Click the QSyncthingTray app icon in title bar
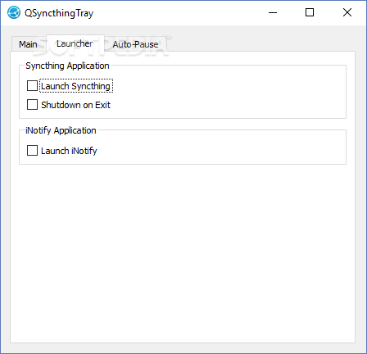367x354 pixels. click(14, 12)
